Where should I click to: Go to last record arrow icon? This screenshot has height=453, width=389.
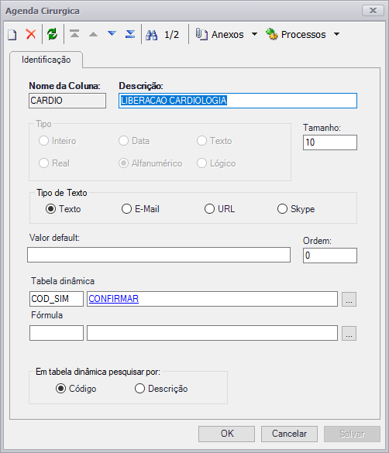coord(130,34)
